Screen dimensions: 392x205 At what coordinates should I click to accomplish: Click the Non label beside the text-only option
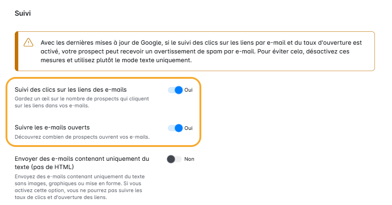(189, 159)
